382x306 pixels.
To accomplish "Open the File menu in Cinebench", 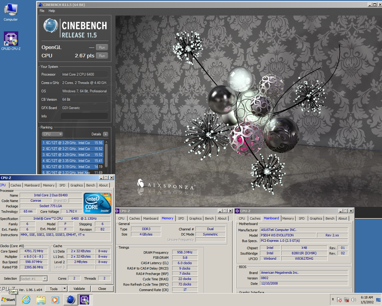I will [x=42, y=11].
